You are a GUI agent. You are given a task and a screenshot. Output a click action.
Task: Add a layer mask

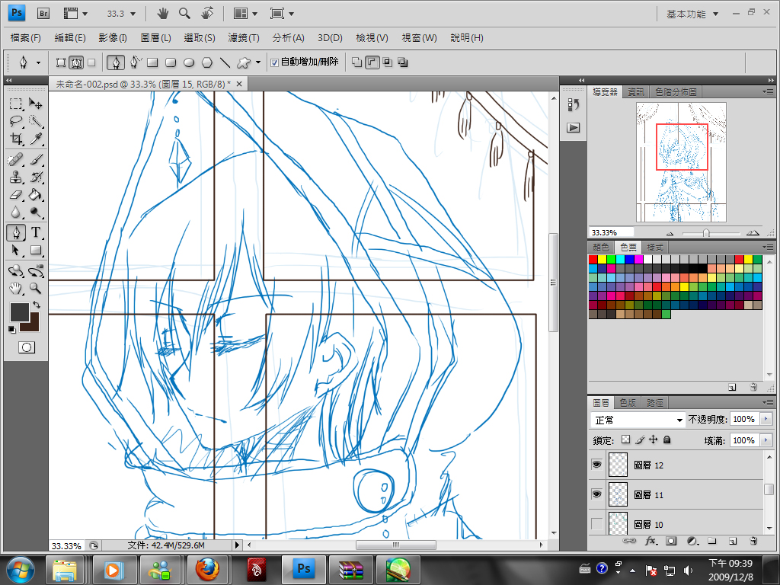pyautogui.click(x=671, y=541)
